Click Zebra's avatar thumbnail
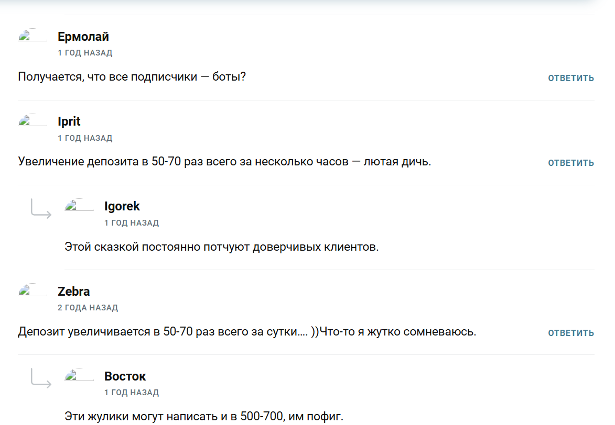 (x=32, y=291)
